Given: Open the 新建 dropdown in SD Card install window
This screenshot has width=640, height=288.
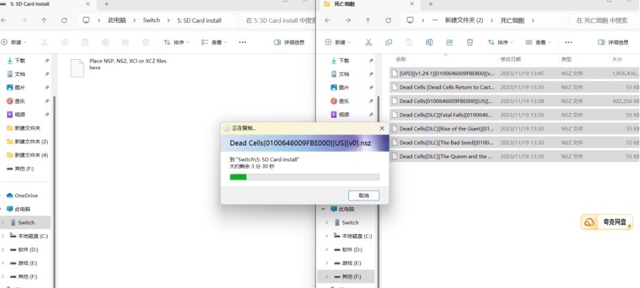Looking at the screenshot, I should click(x=15, y=42).
